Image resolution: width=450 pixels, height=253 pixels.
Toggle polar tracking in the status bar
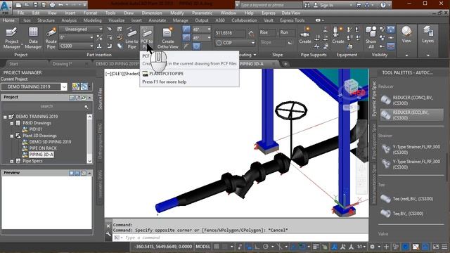pyautogui.click(x=266, y=247)
